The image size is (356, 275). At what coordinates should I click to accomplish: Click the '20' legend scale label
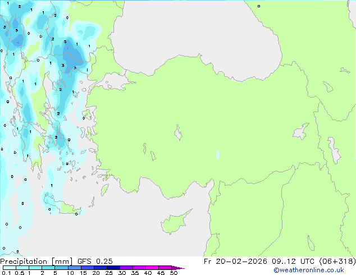(x=96, y=273)
